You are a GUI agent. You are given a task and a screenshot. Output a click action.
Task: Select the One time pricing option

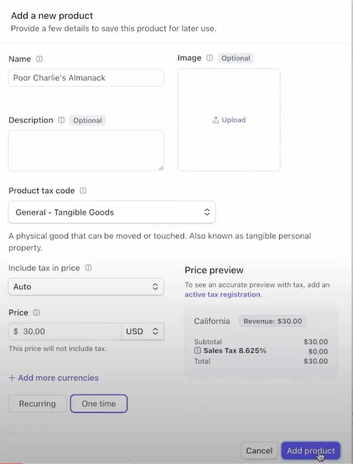coord(99,403)
